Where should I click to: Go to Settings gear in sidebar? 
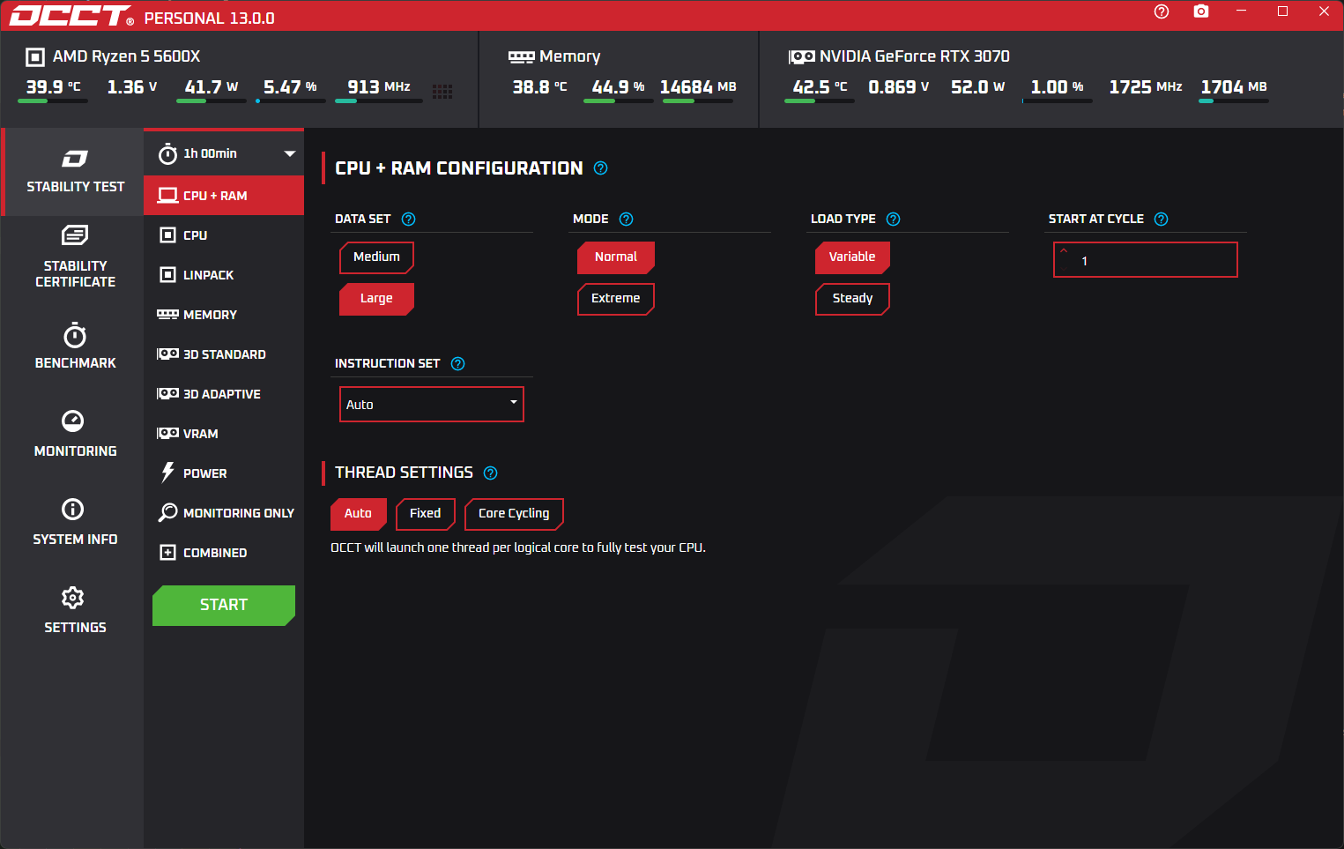click(74, 609)
